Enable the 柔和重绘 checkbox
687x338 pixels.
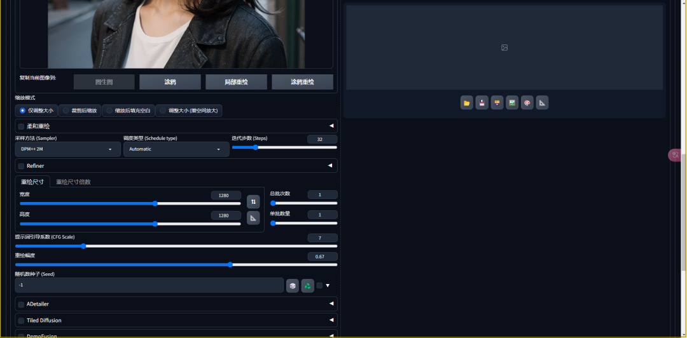(x=21, y=126)
